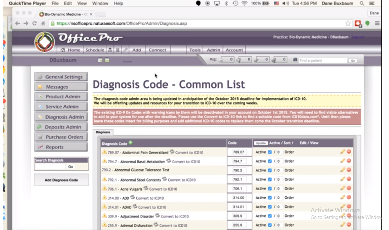Open the Admin menu
Screen dimensions: 389x230
pyautogui.click(x=213, y=50)
